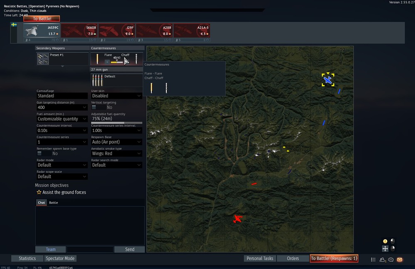Open the Aerobatic smoke dropdown Wings: Red

coord(116,153)
